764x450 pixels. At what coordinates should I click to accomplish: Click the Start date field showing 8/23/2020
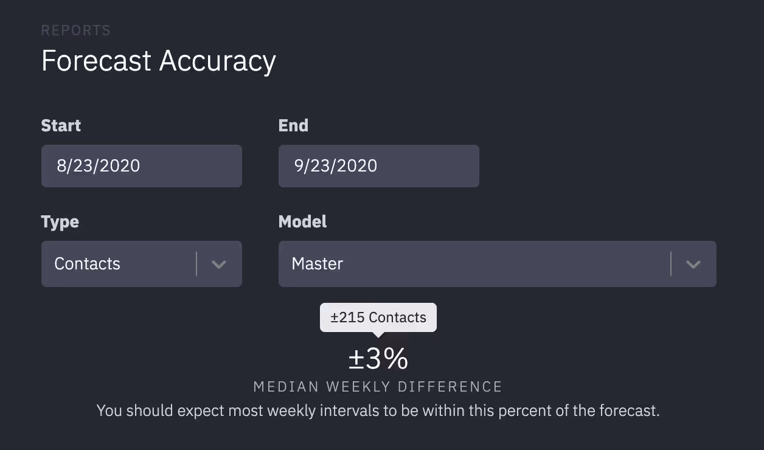click(x=142, y=165)
